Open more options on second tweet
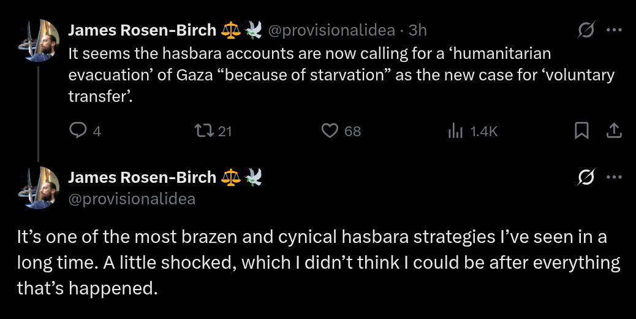Image resolution: width=636 pixels, height=319 pixels. pyautogui.click(x=614, y=177)
